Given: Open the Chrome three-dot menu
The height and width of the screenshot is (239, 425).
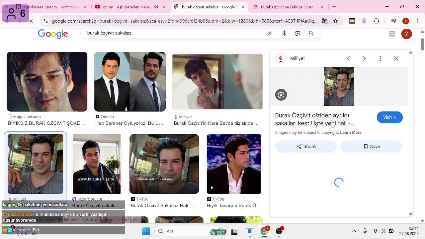Looking at the screenshot, I should tap(417, 21).
